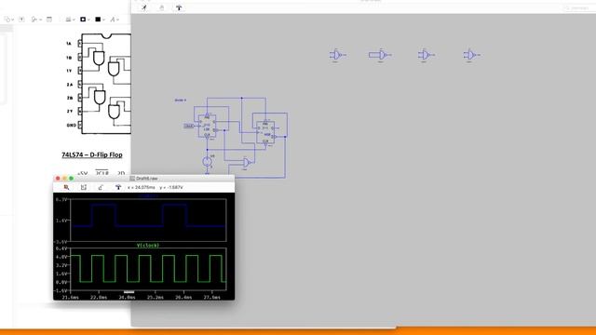This screenshot has width=596, height=335.
Task: Close the Draft6.raw waveform window
Action: tap(58, 178)
